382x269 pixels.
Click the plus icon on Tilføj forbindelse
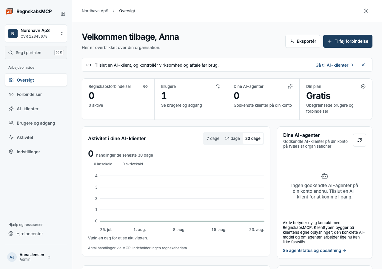(330, 41)
